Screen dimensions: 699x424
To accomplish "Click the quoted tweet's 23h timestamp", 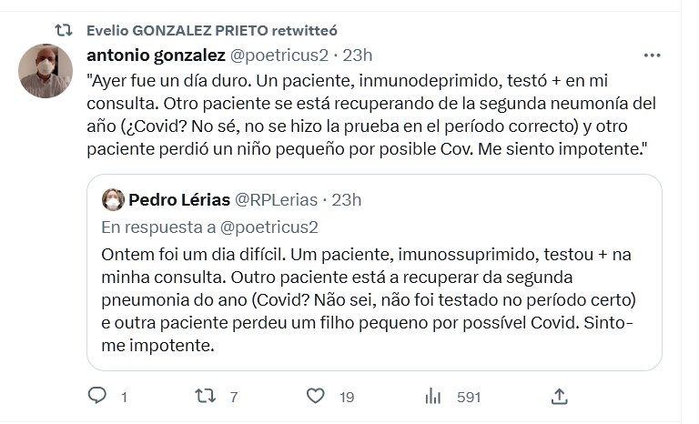I will (x=346, y=199).
